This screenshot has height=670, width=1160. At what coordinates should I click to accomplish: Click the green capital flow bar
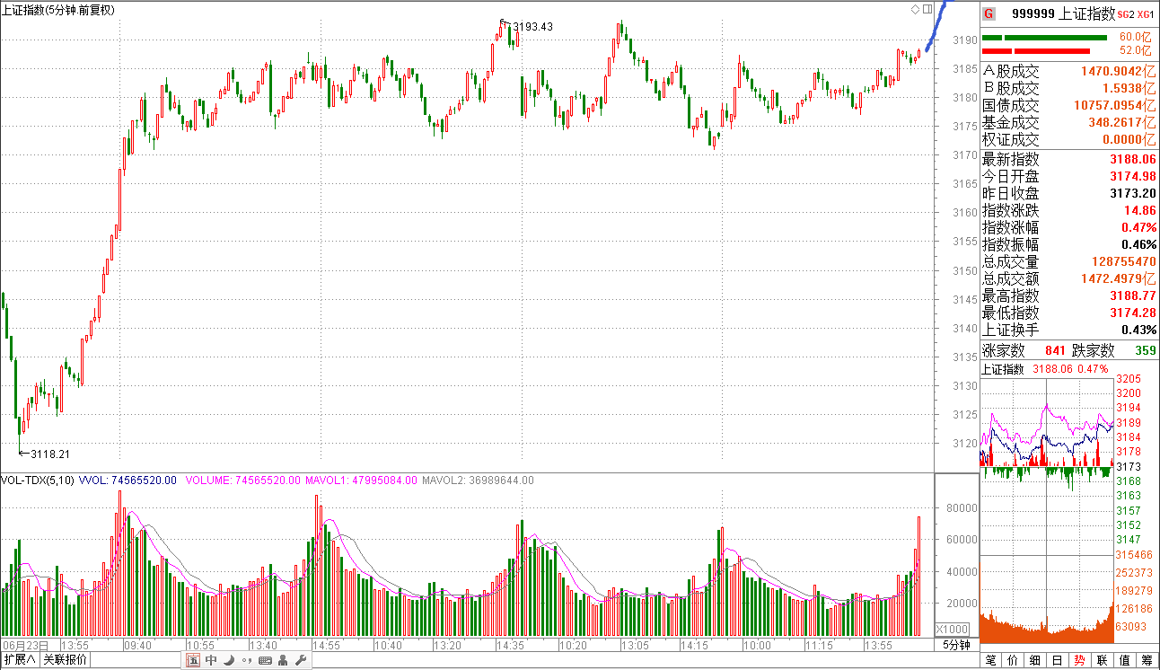1044,38
